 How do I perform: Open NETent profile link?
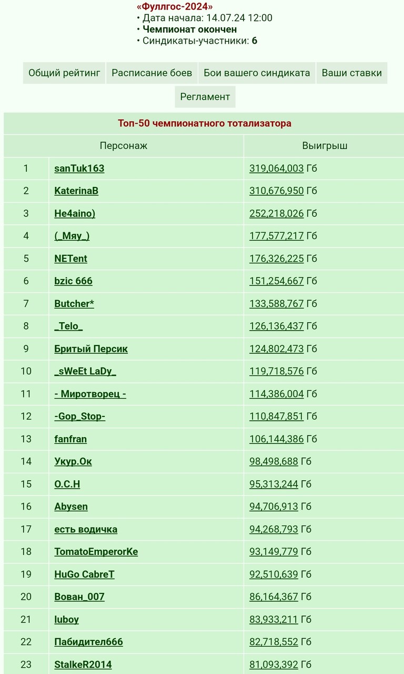[x=71, y=259]
